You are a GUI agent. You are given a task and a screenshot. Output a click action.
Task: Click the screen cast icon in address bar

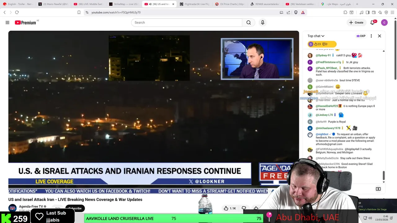click(281, 12)
